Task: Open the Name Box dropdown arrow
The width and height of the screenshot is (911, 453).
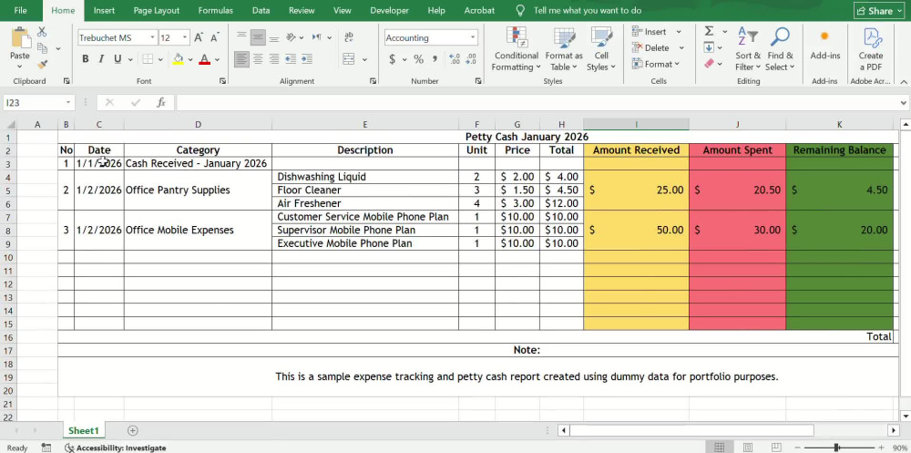Action: coord(68,103)
